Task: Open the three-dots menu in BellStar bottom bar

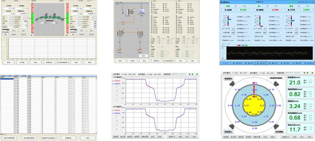Action: 225,63
